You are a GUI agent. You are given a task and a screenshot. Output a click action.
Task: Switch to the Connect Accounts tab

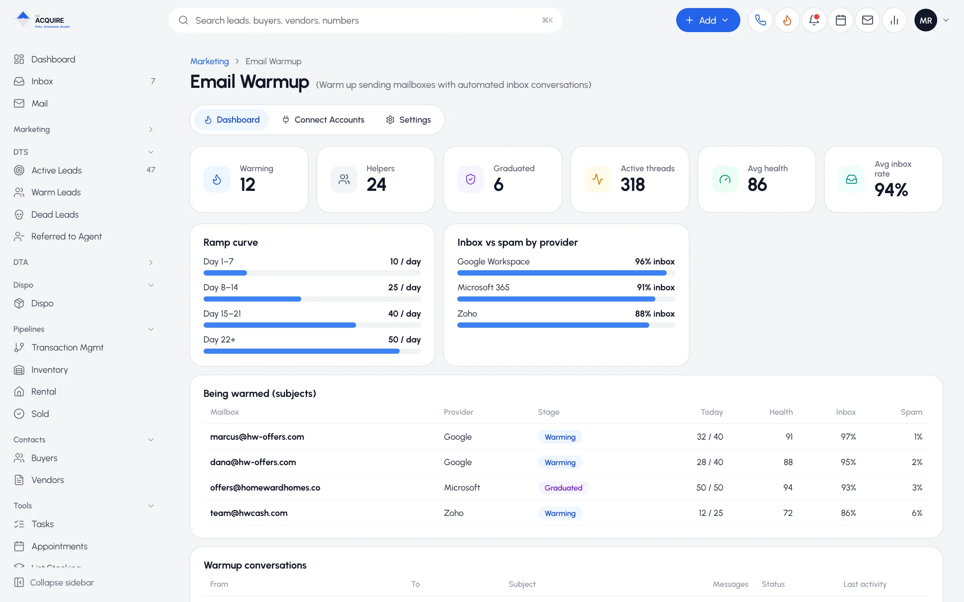[x=323, y=120]
